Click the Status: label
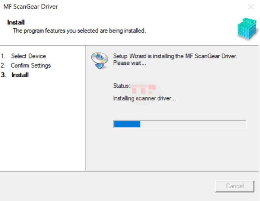 [x=122, y=86]
